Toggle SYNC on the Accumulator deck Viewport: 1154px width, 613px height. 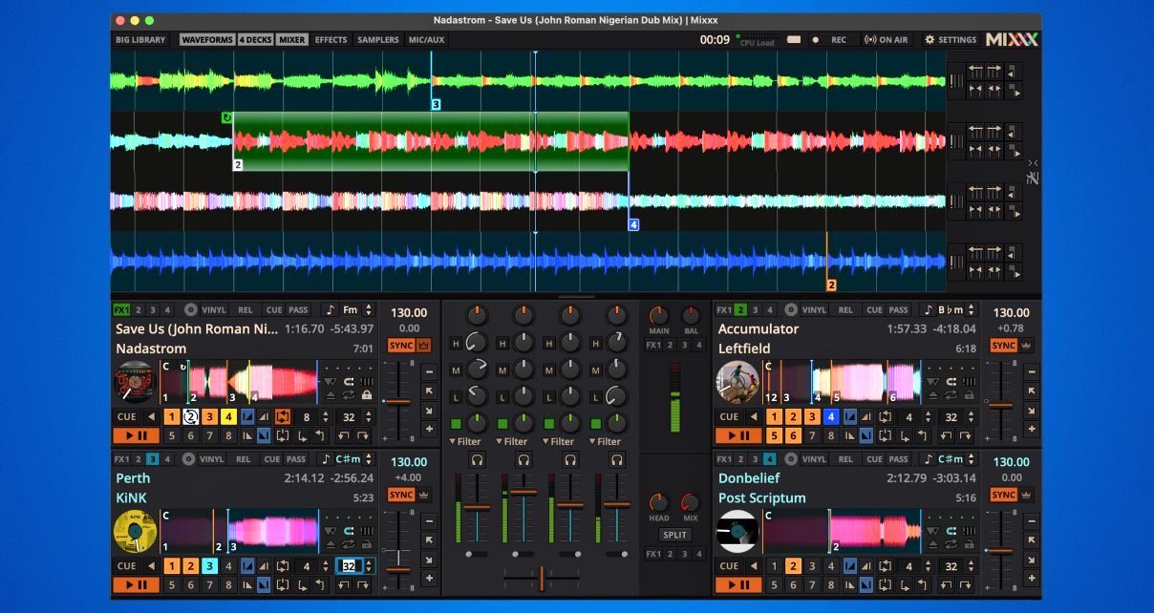tap(1004, 346)
